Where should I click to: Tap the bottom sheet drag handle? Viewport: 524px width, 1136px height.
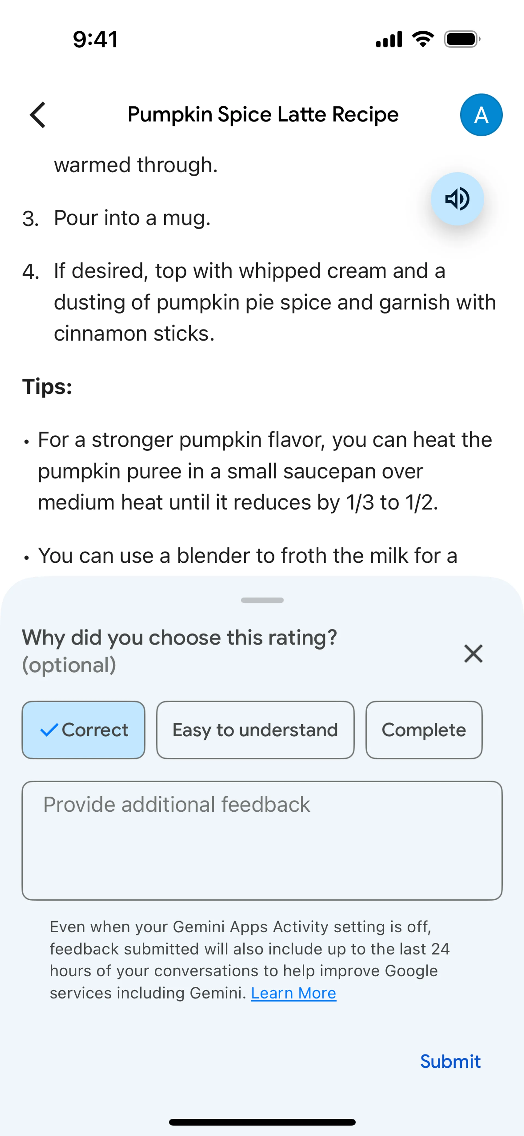click(262, 600)
